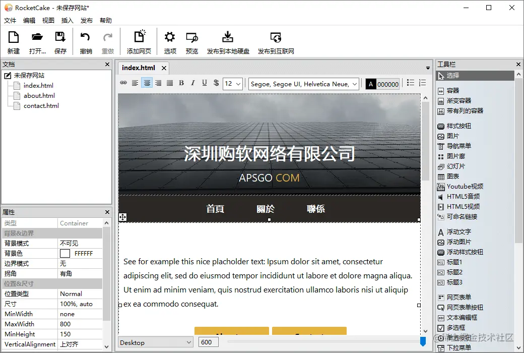This screenshot has width=524, height=353.
Task: Pick the 图片 image tool
Action: pos(452,136)
